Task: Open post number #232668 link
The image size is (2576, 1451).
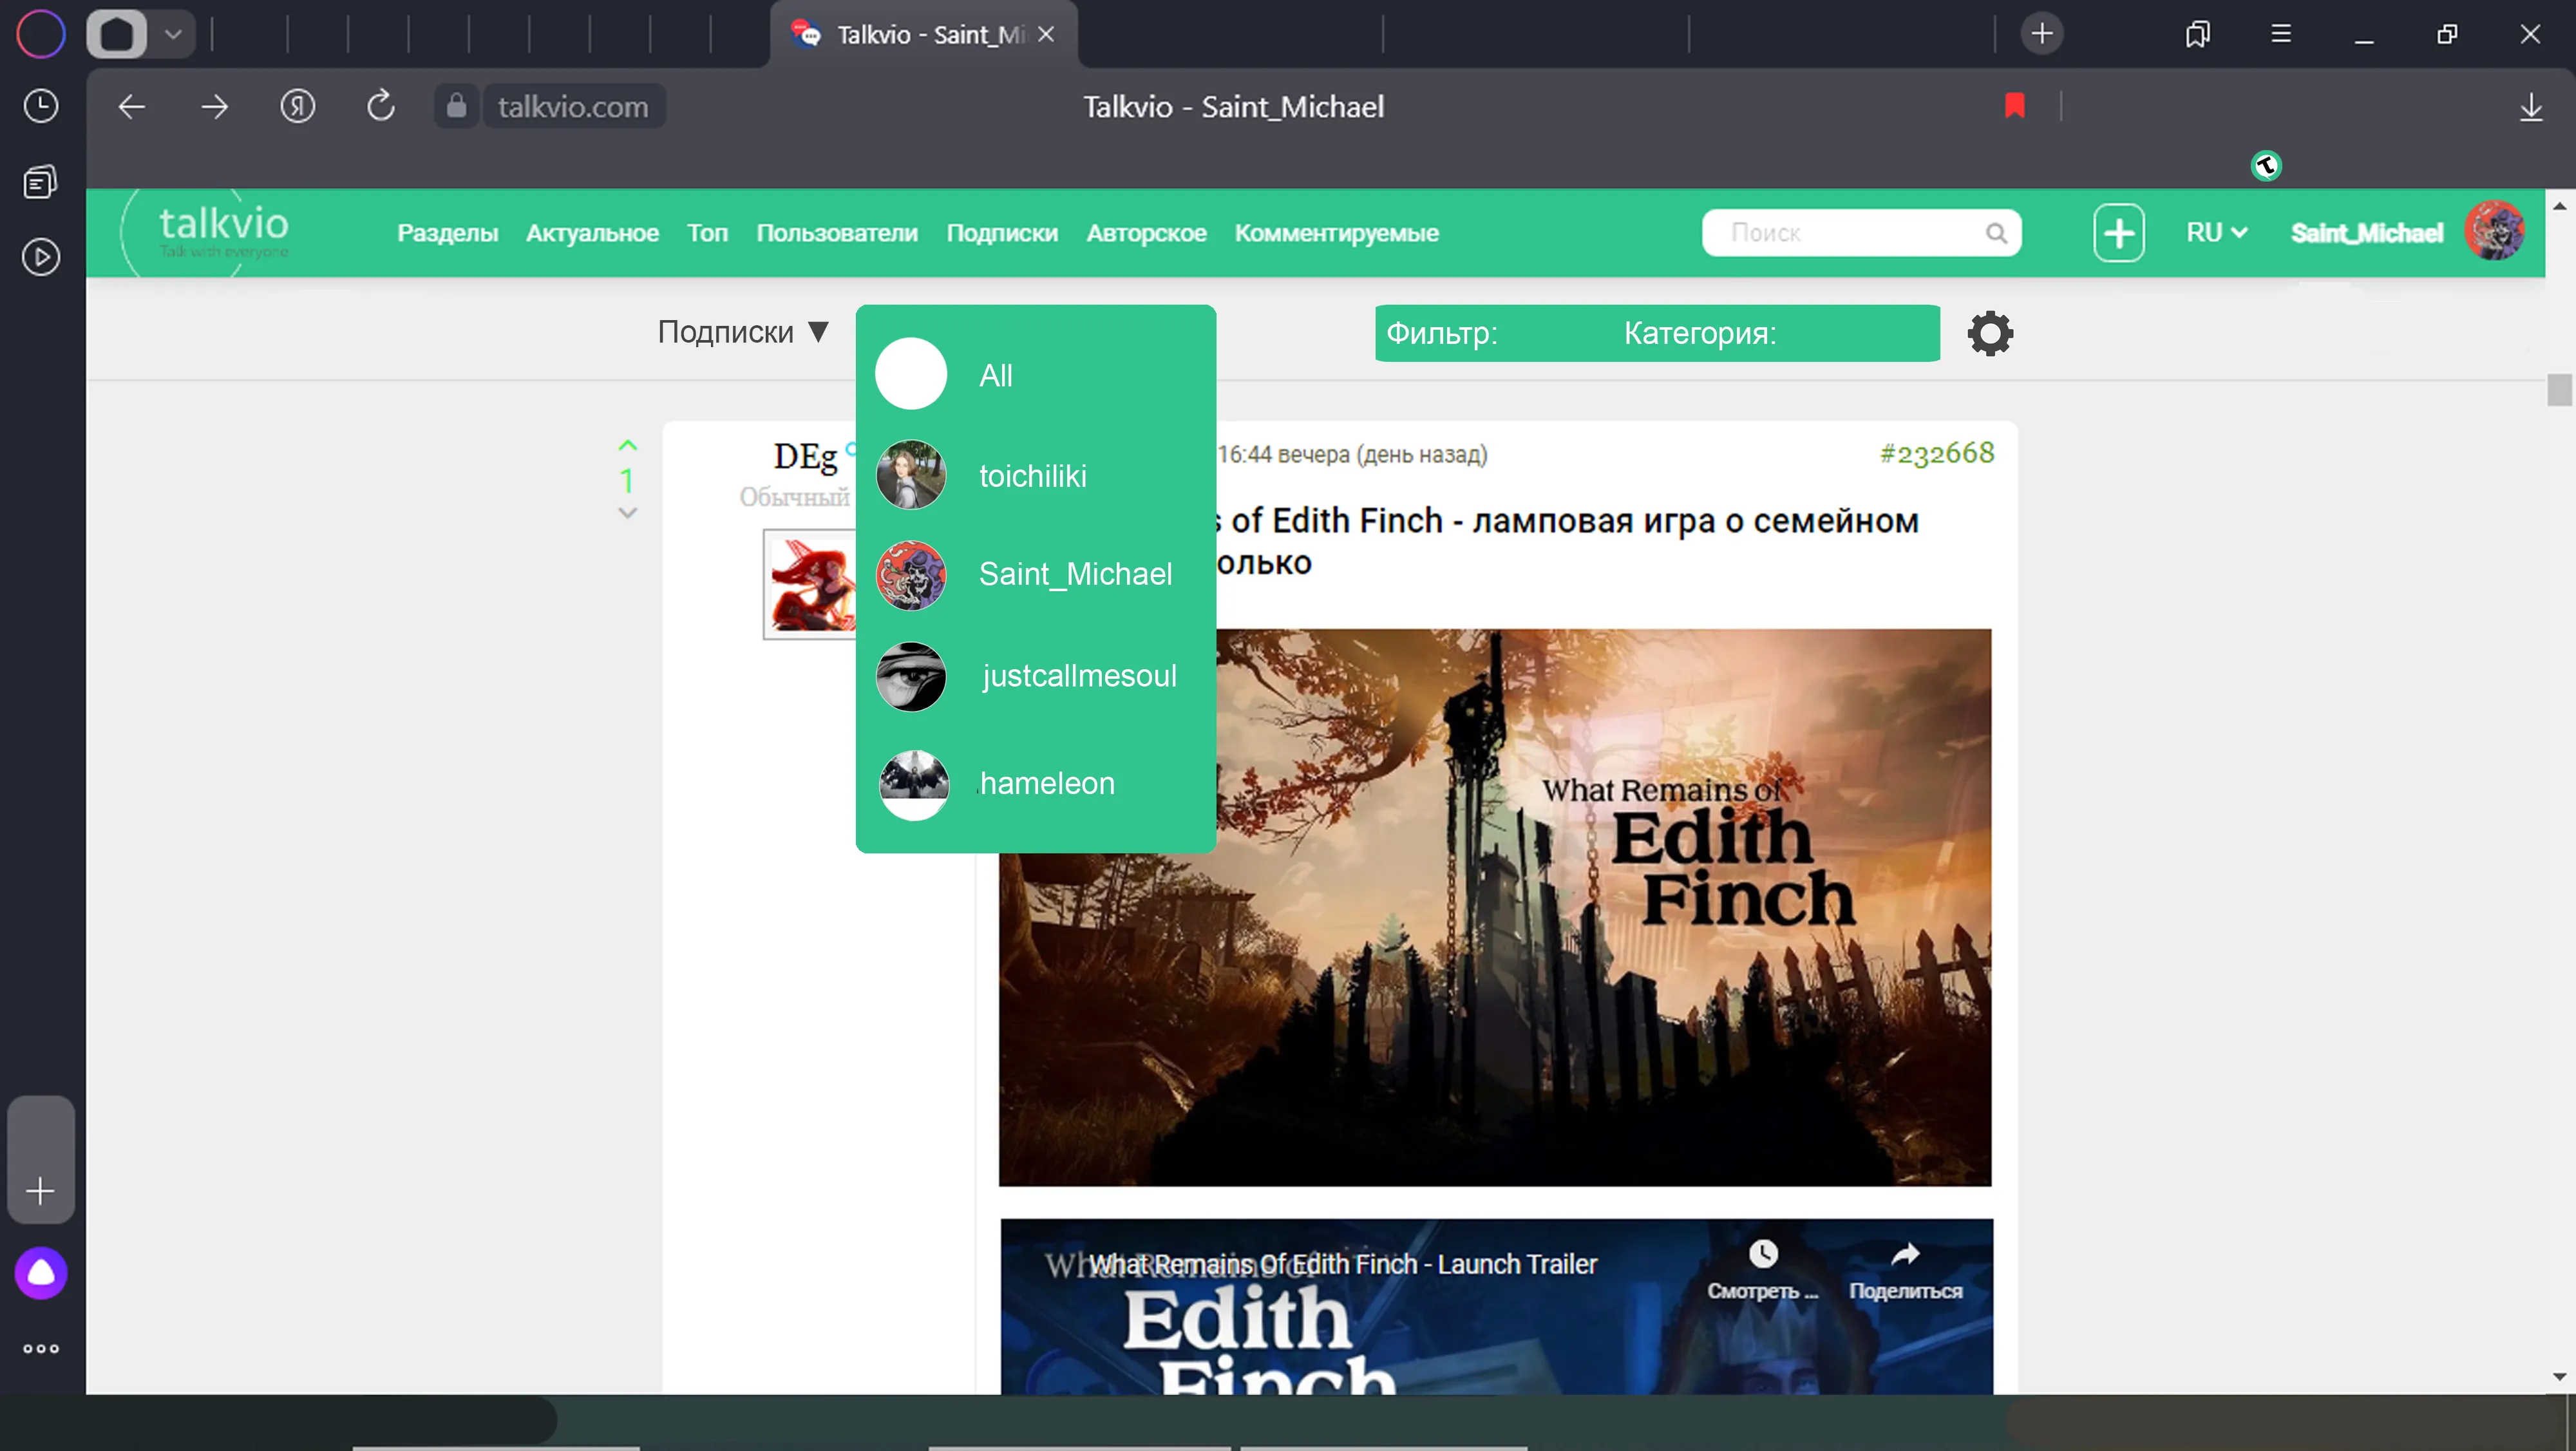Action: [x=1937, y=453]
